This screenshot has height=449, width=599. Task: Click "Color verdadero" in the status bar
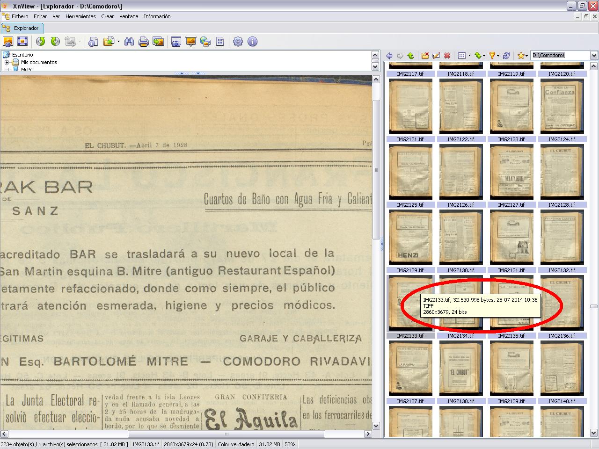tap(236, 444)
